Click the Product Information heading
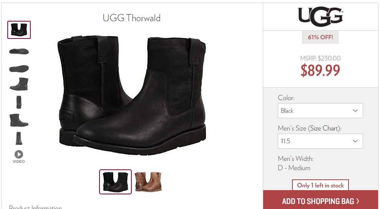 pos(35,207)
